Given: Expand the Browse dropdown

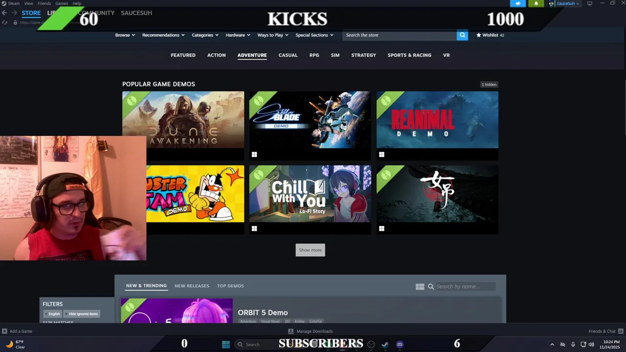Looking at the screenshot, I should click(x=125, y=35).
